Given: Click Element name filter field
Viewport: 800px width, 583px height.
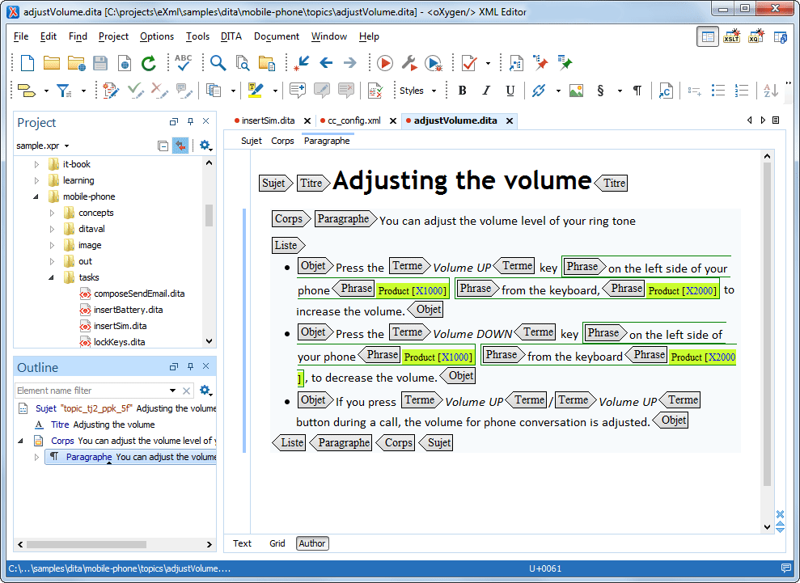Looking at the screenshot, I should [x=92, y=391].
